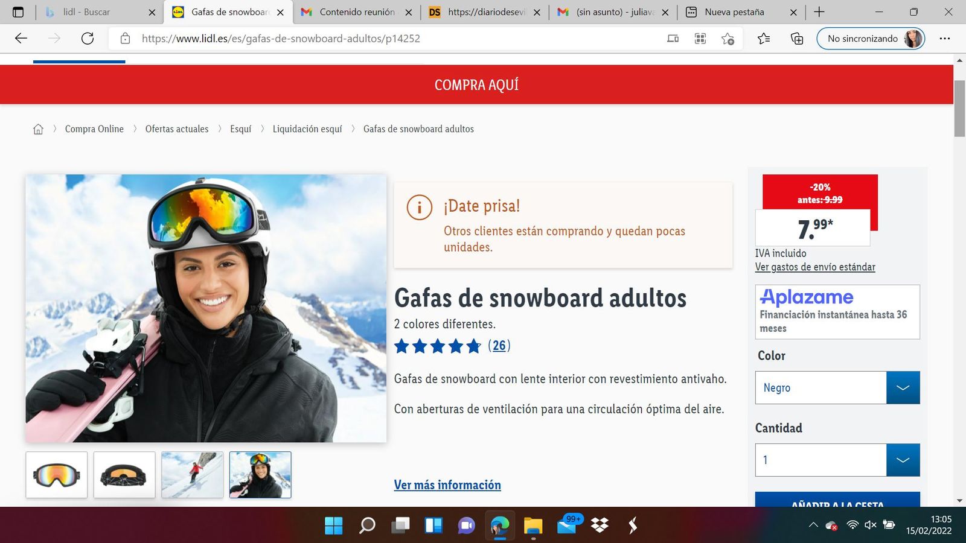Open File Explorer from the taskbar
966x543 pixels.
tap(533, 526)
